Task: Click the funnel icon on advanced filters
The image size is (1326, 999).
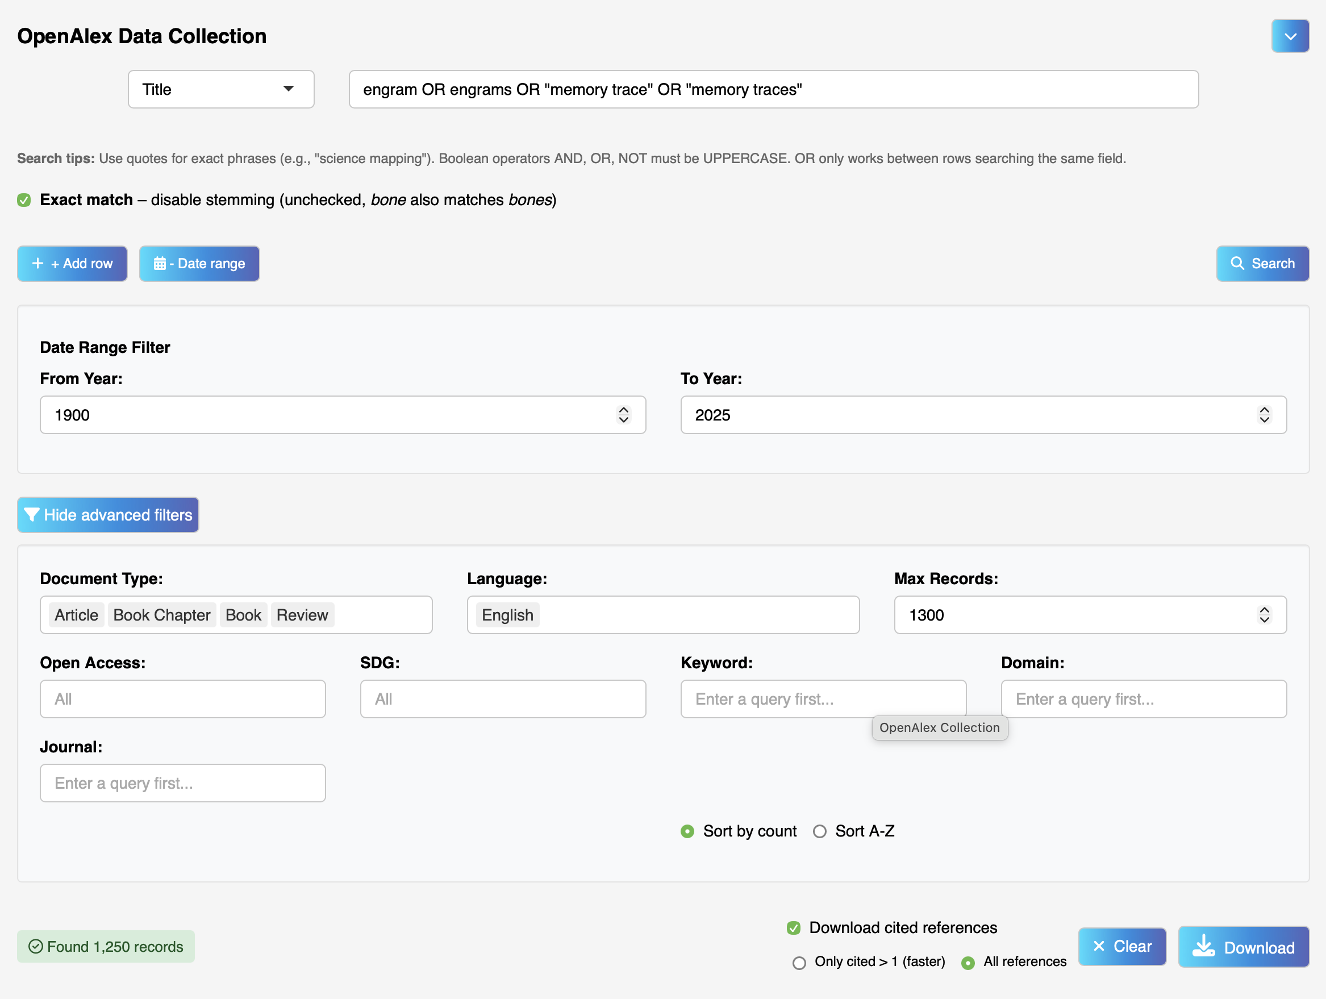Action: (32, 514)
